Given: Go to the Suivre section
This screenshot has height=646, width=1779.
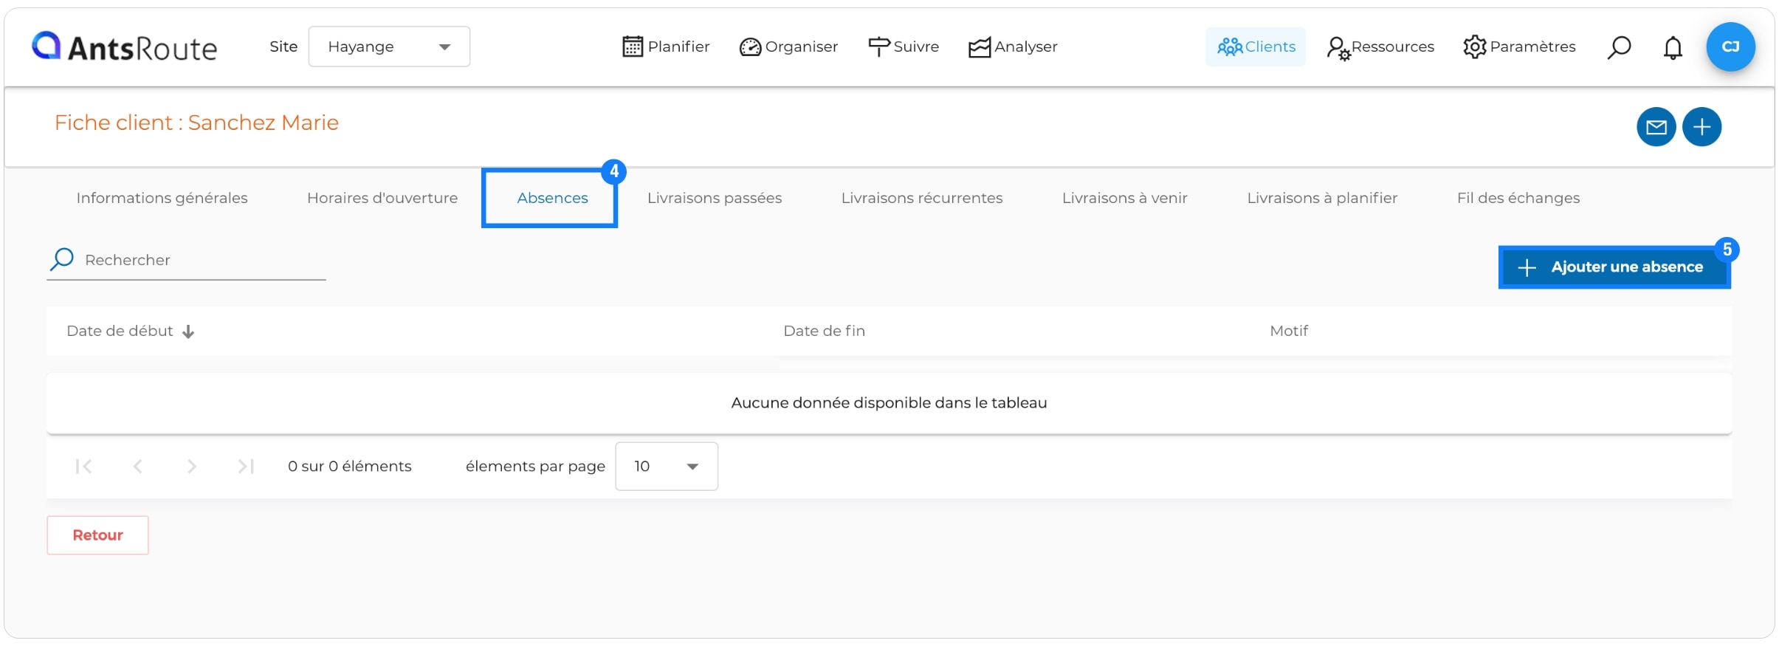Looking at the screenshot, I should point(904,47).
